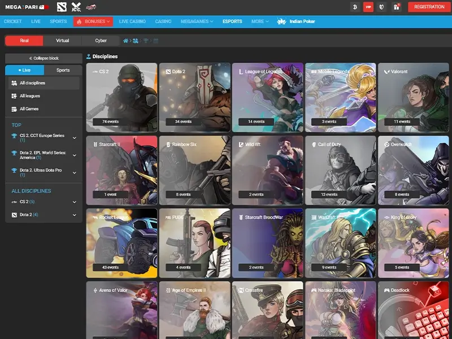Click trophy icon beside Dota 2. Ultras Dota Pro

14,171
